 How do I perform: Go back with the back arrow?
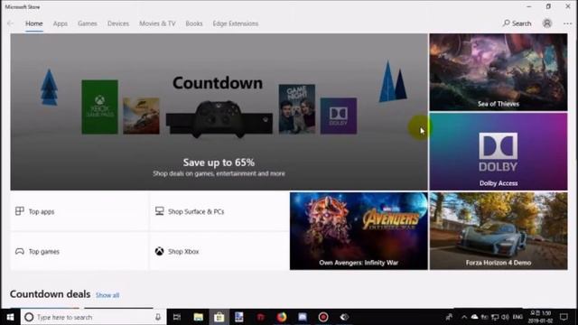10,23
